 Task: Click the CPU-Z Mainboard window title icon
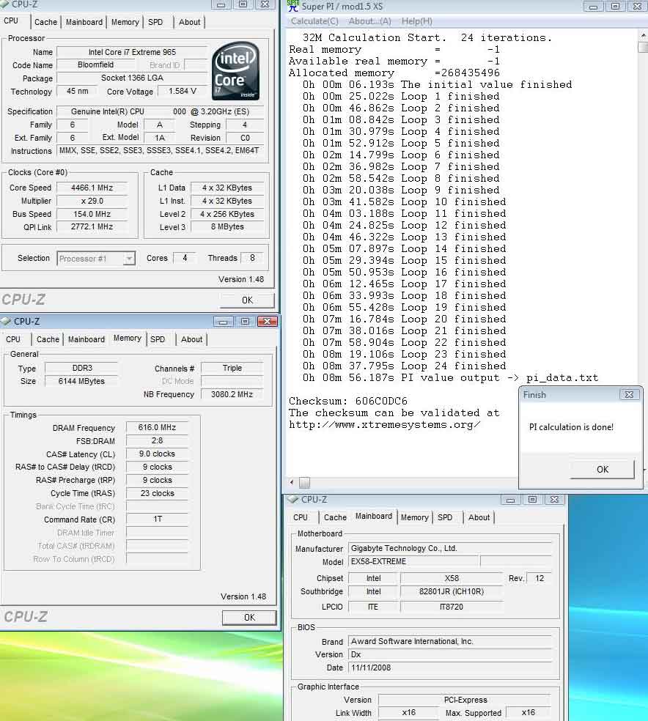[x=292, y=500]
